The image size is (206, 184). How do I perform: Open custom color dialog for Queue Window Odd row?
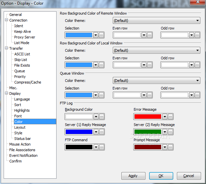pos(197,95)
